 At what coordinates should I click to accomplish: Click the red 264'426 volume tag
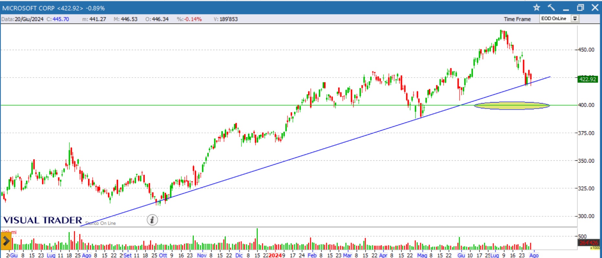589,243
